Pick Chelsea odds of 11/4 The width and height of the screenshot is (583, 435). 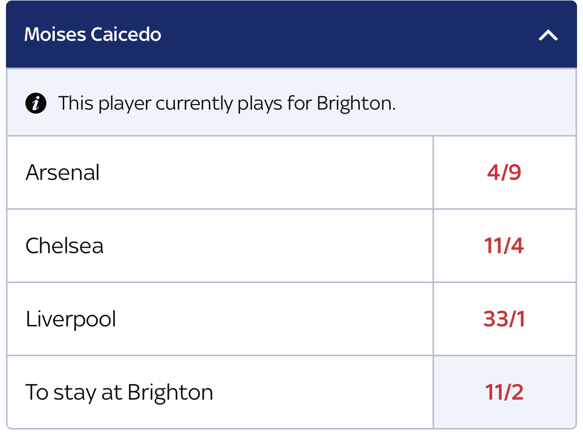pyautogui.click(x=505, y=246)
